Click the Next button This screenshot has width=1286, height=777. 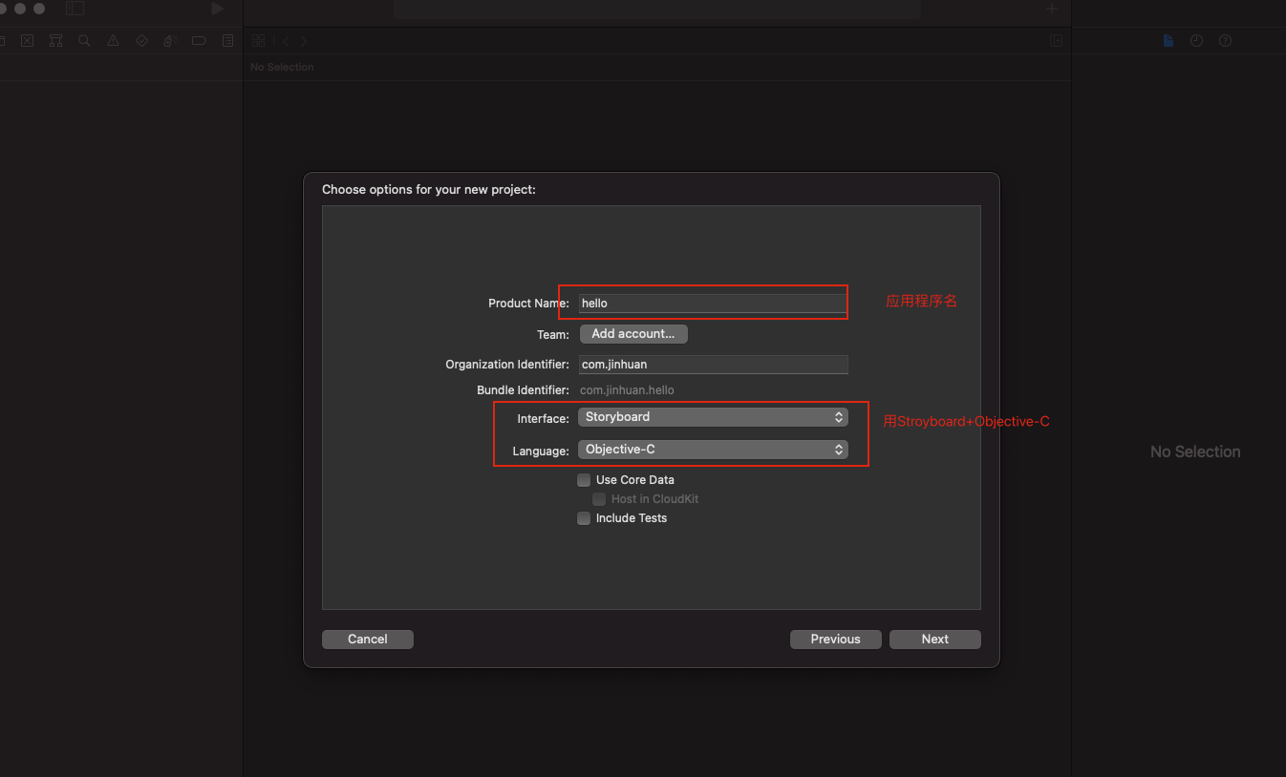[x=934, y=640]
